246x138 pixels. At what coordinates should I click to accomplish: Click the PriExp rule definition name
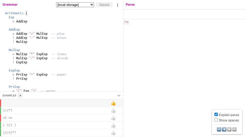point(14,87)
